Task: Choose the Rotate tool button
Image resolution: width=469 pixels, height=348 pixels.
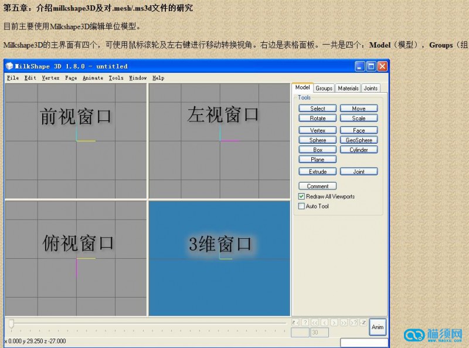Action: [317, 119]
